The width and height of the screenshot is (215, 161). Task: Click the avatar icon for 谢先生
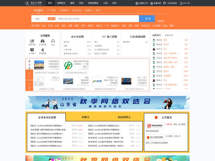[x=154, y=40]
